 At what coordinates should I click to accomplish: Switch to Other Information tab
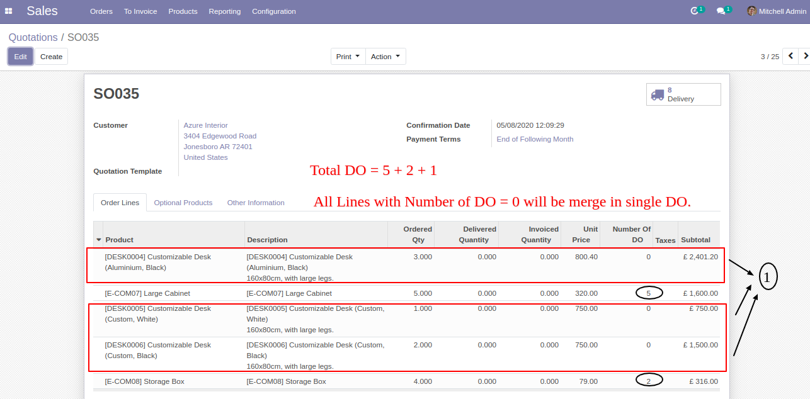point(256,203)
